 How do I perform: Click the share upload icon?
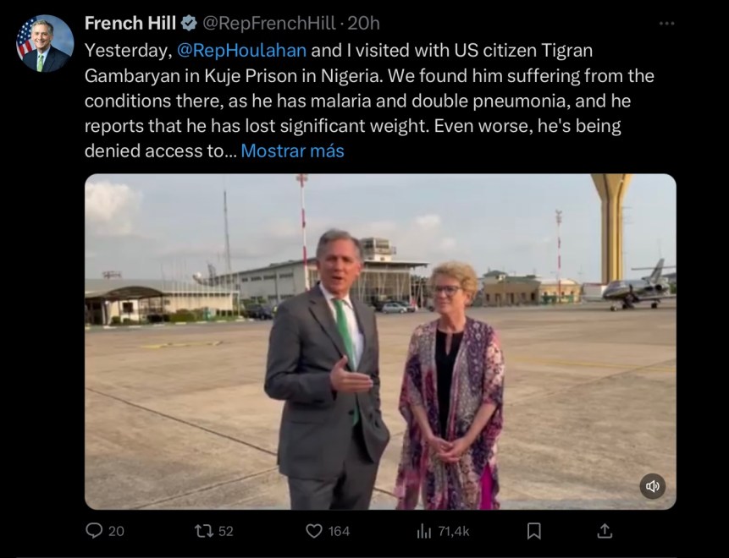pos(605,530)
